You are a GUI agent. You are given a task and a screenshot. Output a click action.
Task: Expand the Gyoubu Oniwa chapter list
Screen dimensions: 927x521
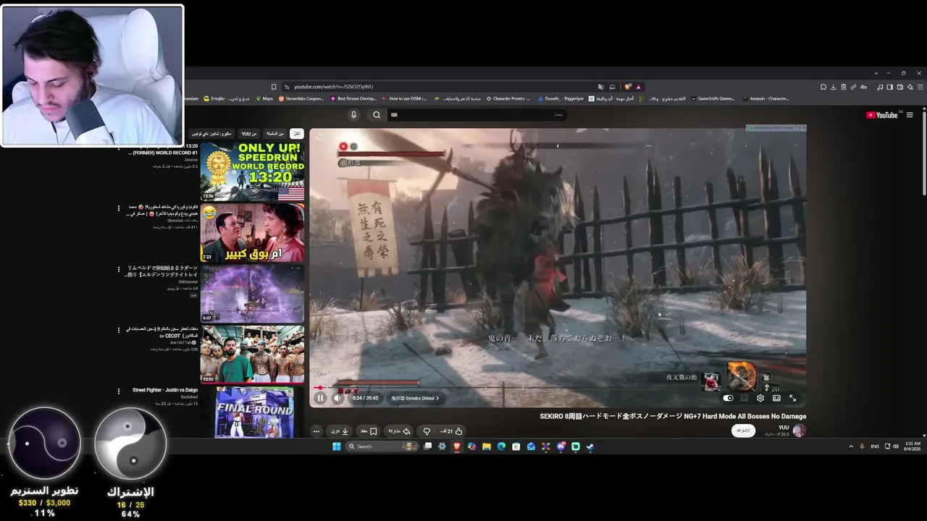(x=415, y=398)
